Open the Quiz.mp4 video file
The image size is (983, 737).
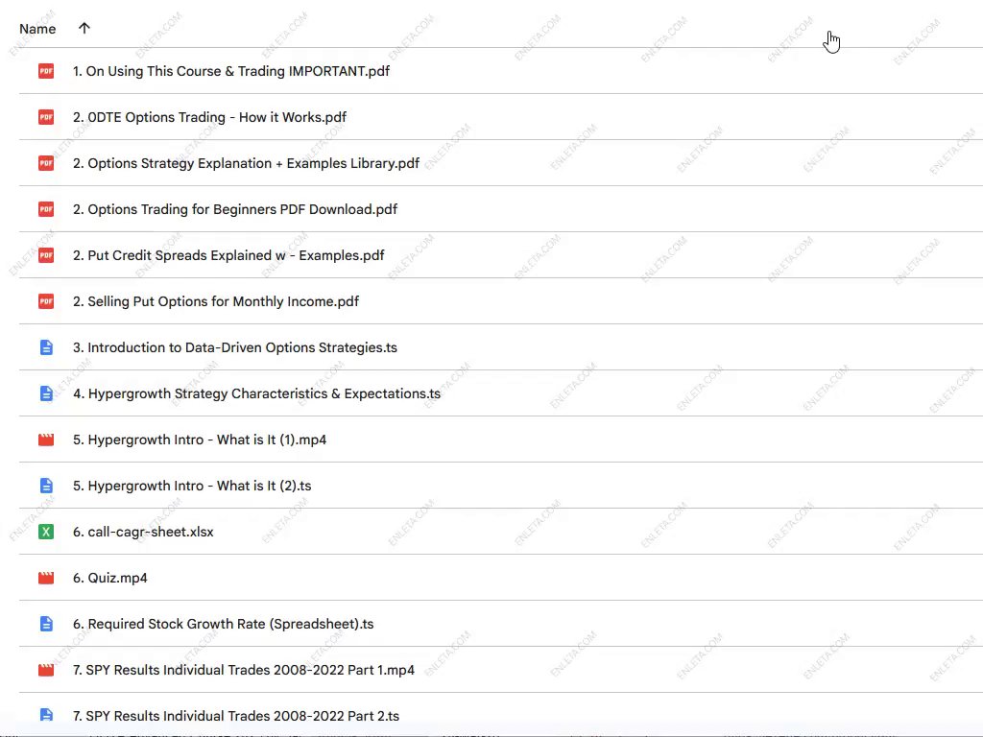tap(109, 578)
